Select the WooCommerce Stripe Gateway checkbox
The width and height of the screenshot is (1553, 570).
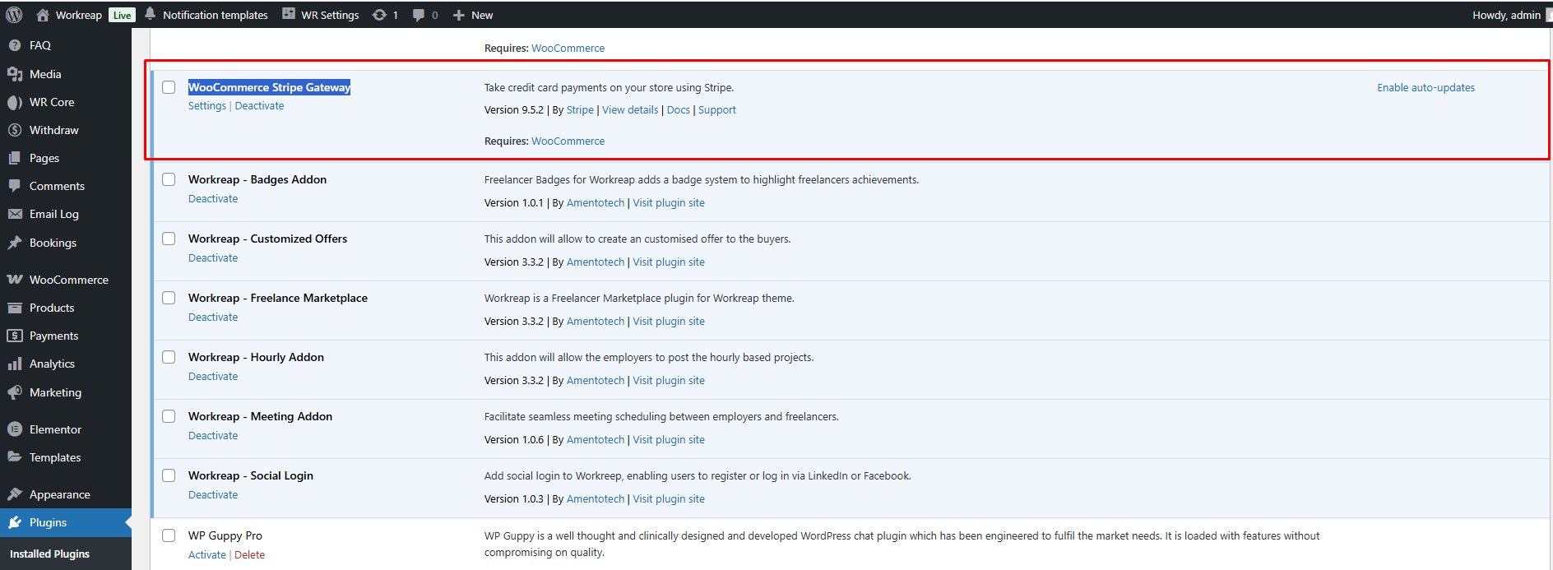pyautogui.click(x=169, y=87)
